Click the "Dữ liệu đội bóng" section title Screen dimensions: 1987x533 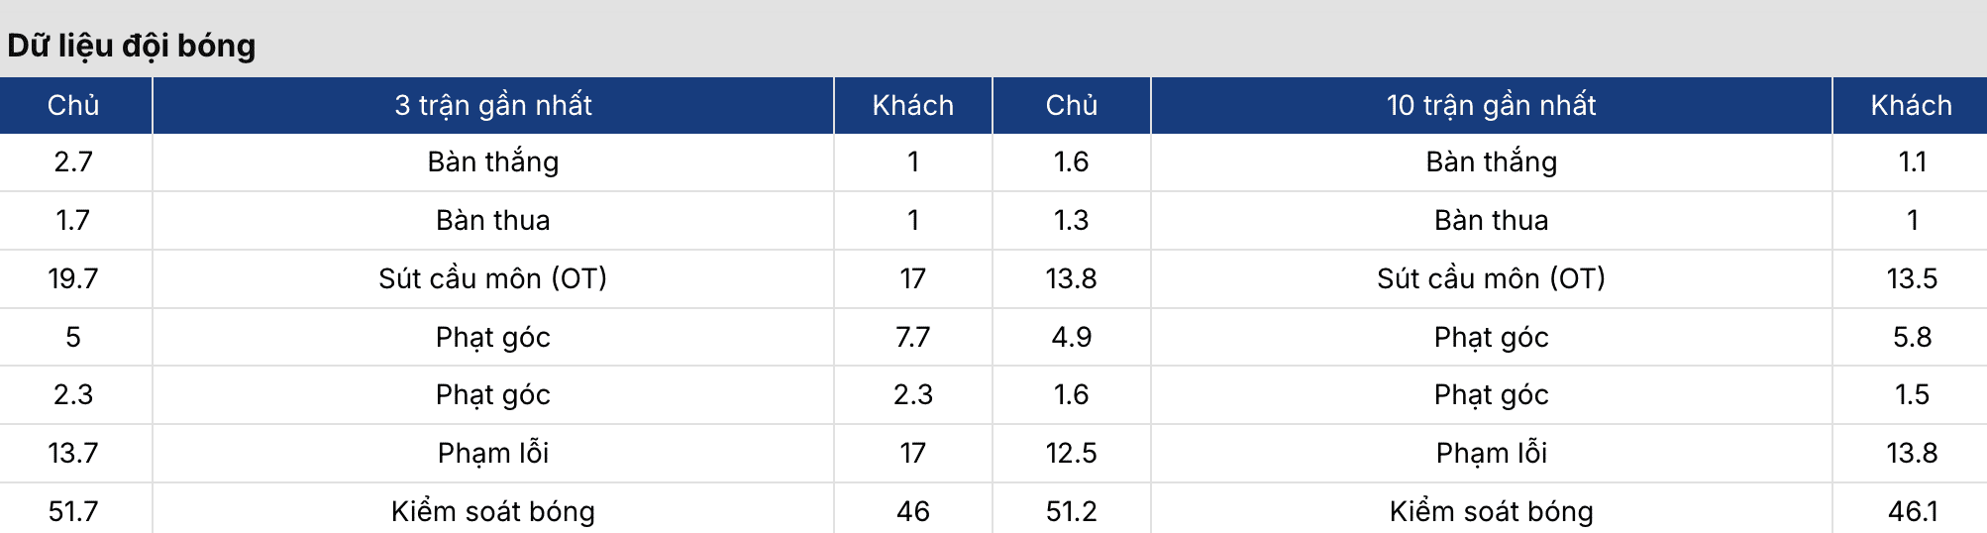pyautogui.click(x=132, y=46)
